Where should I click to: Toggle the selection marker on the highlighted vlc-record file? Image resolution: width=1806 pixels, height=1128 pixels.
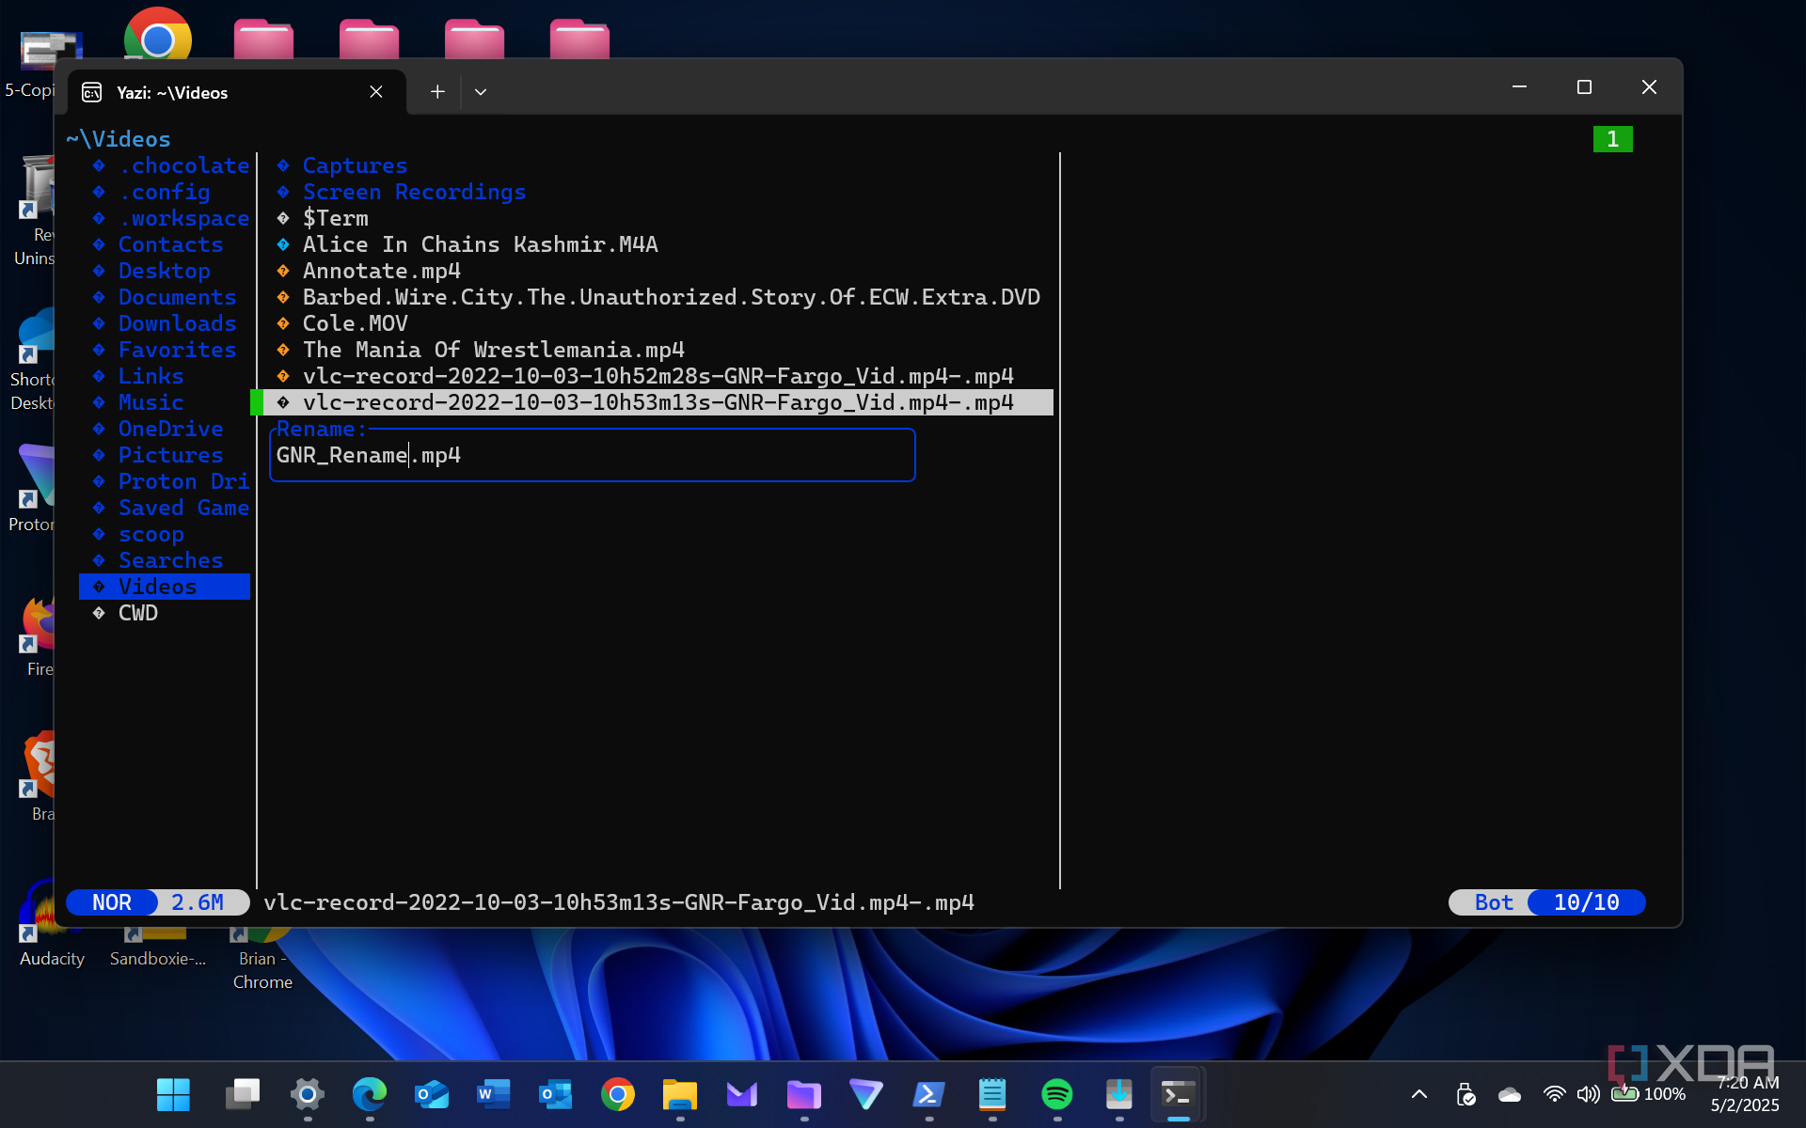click(x=261, y=402)
